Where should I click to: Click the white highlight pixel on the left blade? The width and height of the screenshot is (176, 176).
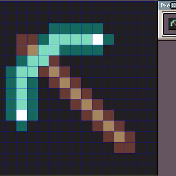point(22,115)
